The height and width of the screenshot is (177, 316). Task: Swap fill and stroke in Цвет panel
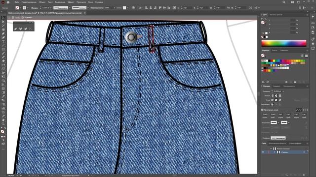266,19
